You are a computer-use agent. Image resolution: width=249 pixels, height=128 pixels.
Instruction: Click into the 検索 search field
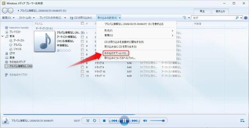(x=215, y=18)
